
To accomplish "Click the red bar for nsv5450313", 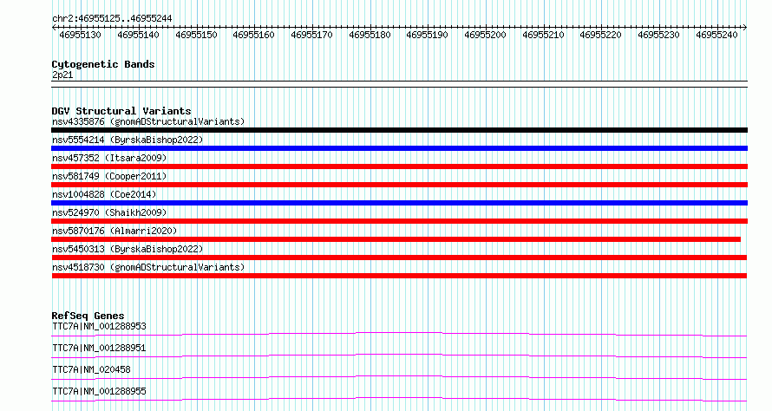I will [x=399, y=258].
